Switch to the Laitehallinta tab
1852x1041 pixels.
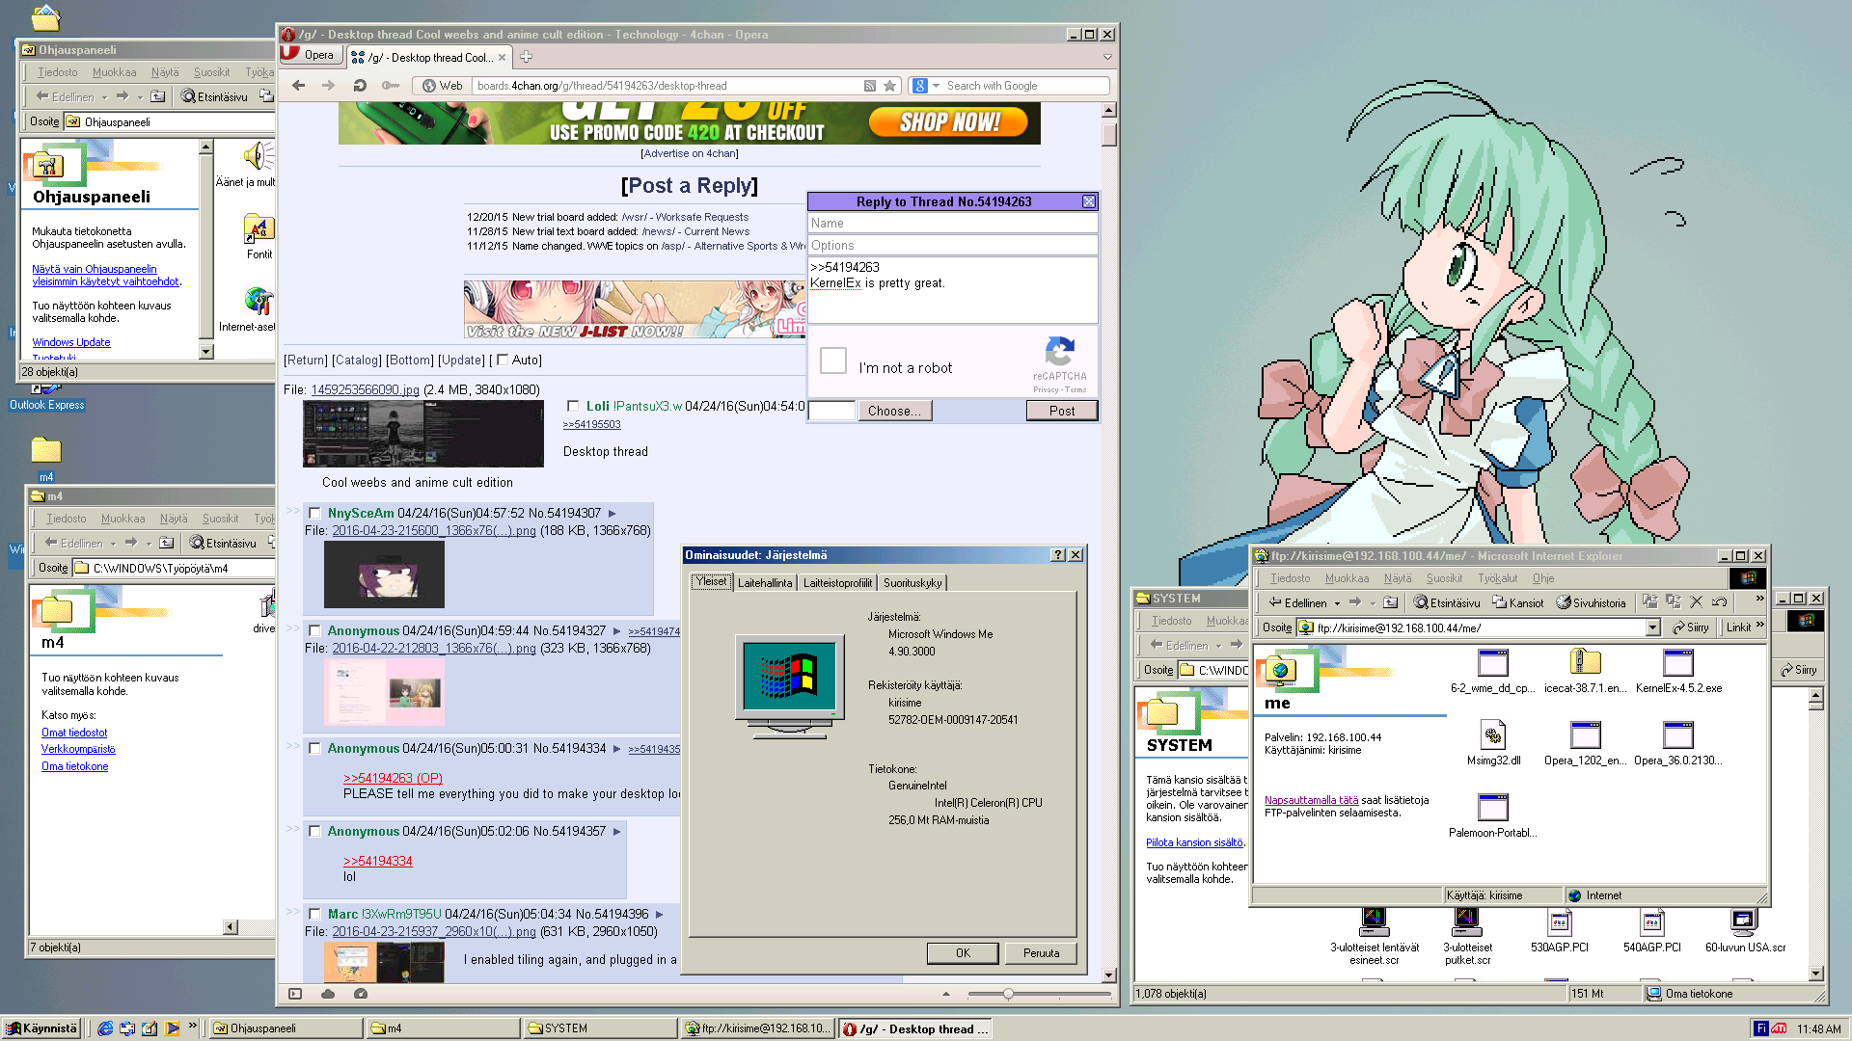pyautogui.click(x=764, y=583)
